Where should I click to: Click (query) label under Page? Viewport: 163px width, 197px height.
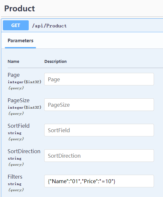point(16,88)
